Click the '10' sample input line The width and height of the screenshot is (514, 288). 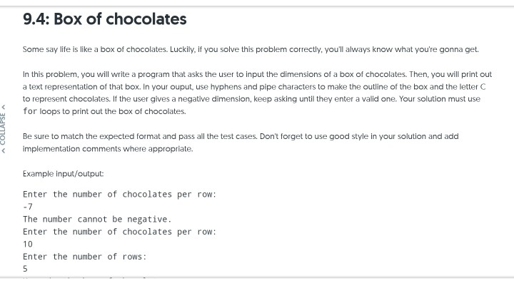pyautogui.click(x=28, y=244)
